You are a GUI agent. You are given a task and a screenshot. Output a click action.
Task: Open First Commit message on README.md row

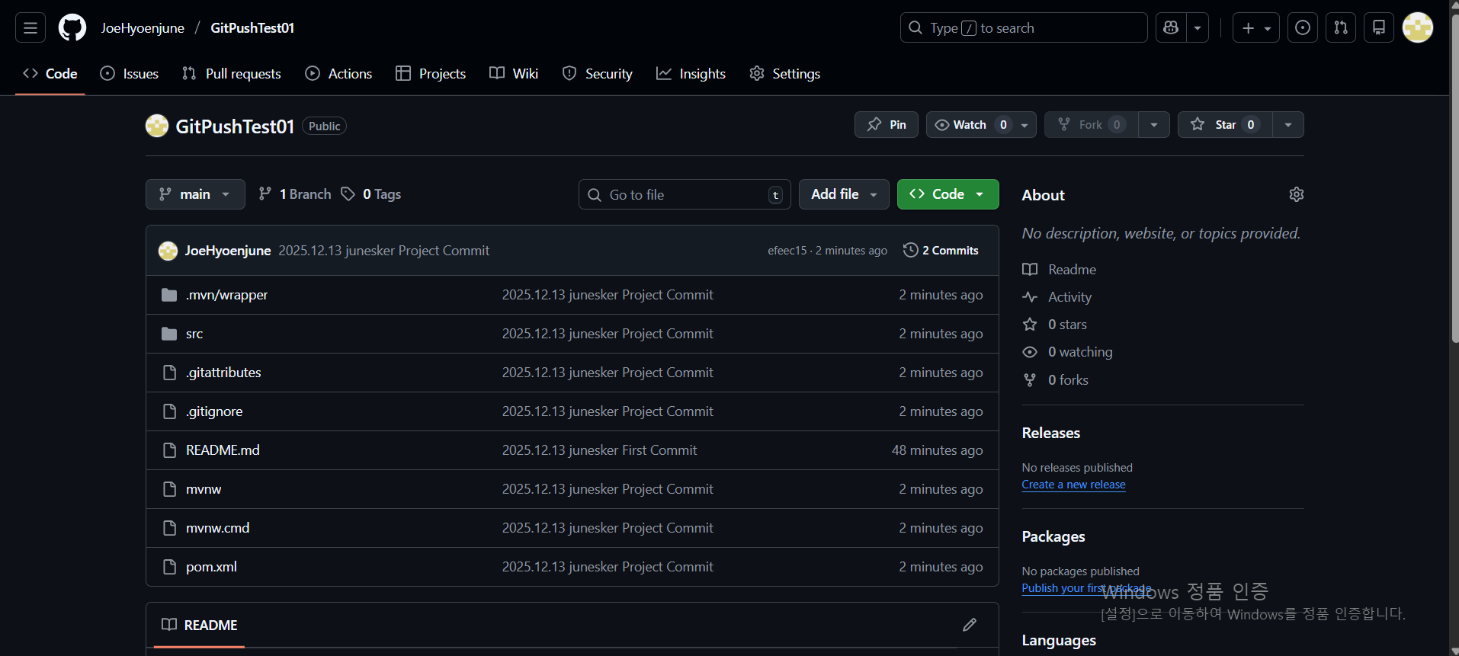pyautogui.click(x=599, y=450)
